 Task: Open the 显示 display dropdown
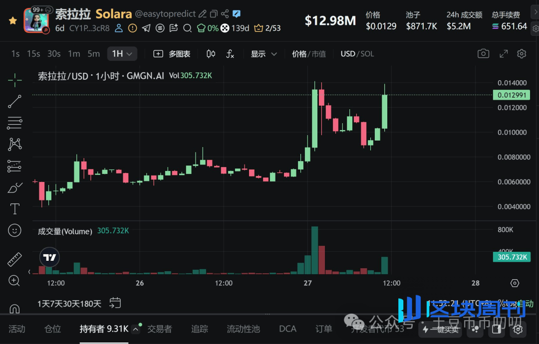tap(264, 54)
